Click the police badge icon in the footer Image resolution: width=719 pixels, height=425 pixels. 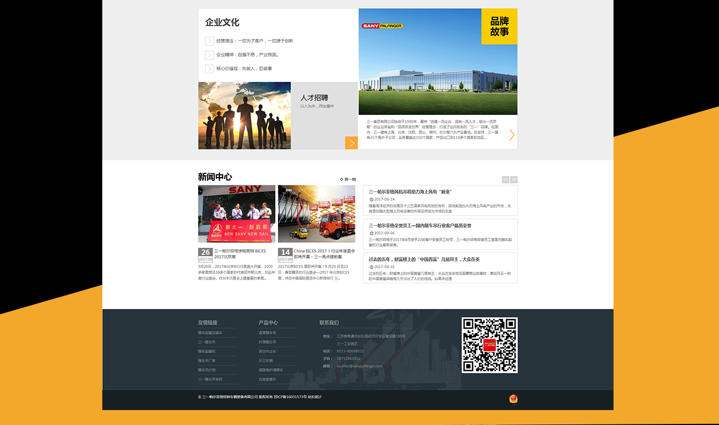tap(513, 399)
